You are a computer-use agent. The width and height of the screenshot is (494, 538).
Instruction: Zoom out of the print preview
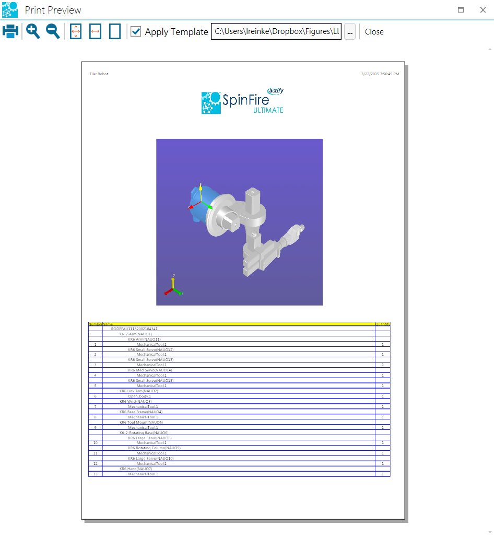[x=52, y=31]
